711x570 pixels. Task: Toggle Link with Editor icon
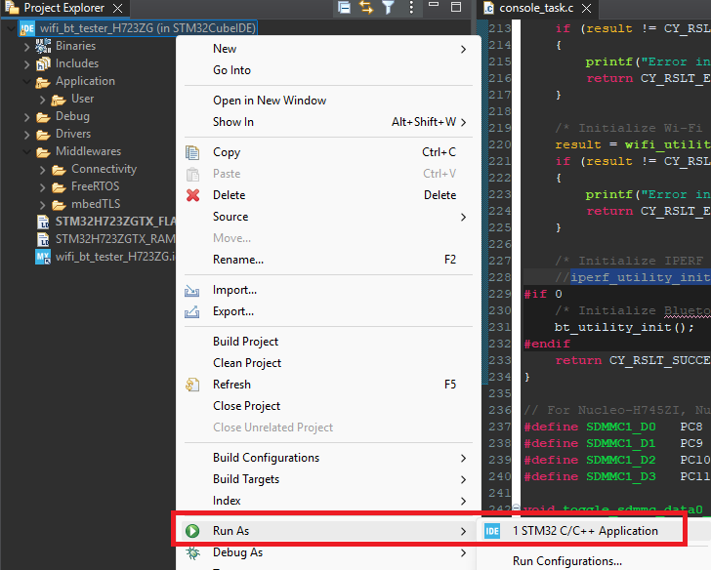click(366, 8)
